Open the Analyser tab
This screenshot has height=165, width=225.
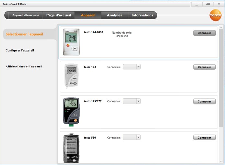(115, 15)
